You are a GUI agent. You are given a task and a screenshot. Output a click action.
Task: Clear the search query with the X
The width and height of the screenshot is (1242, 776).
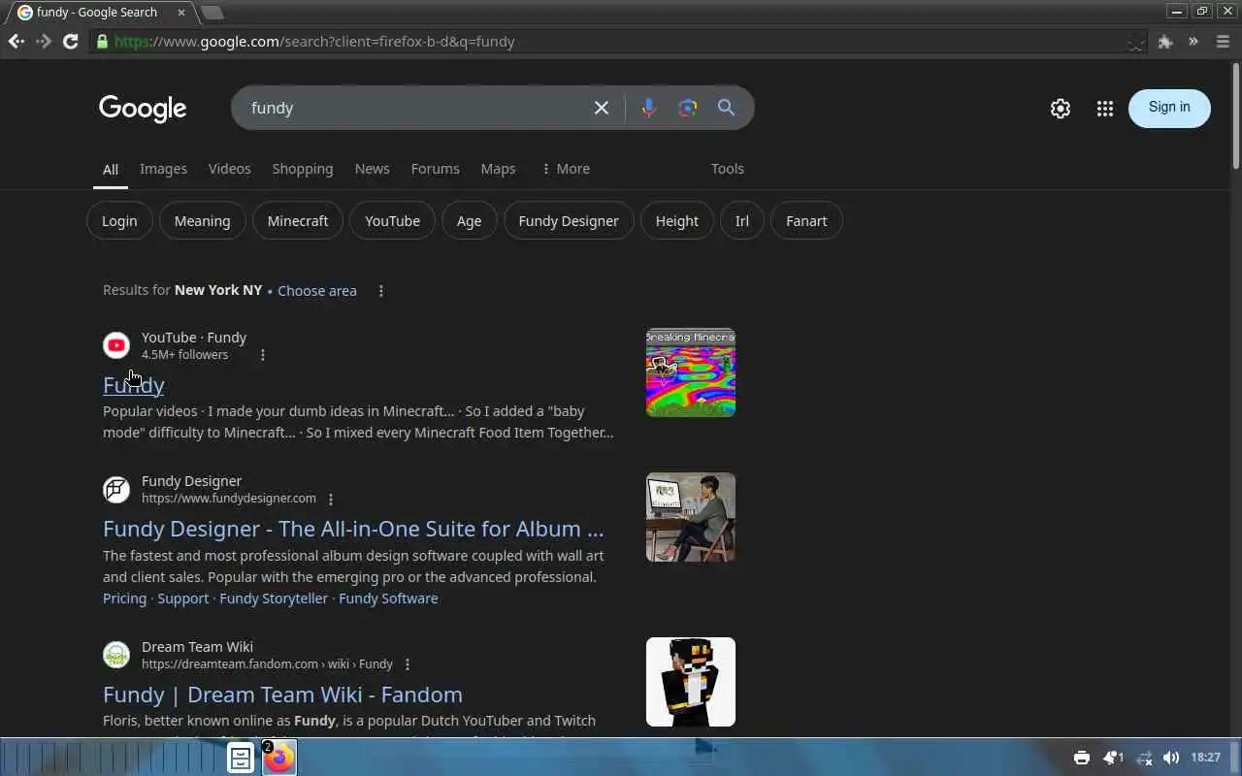pos(602,108)
